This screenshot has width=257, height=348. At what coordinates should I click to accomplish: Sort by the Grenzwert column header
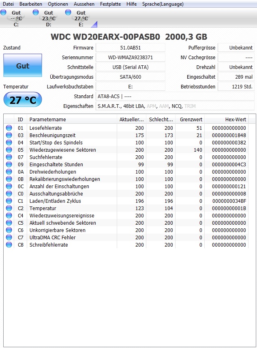point(190,119)
